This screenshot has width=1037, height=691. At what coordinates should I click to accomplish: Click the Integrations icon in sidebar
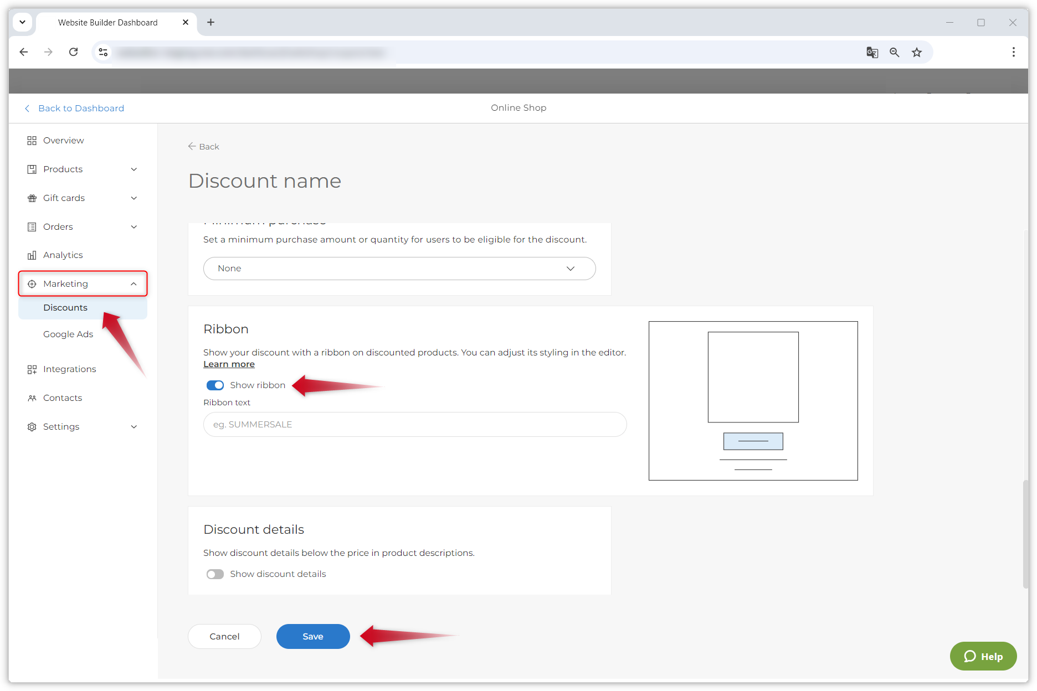click(x=32, y=369)
